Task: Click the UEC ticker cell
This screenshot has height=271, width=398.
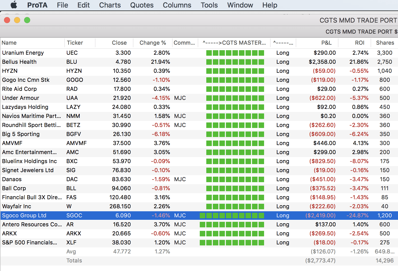Action: pos(72,53)
